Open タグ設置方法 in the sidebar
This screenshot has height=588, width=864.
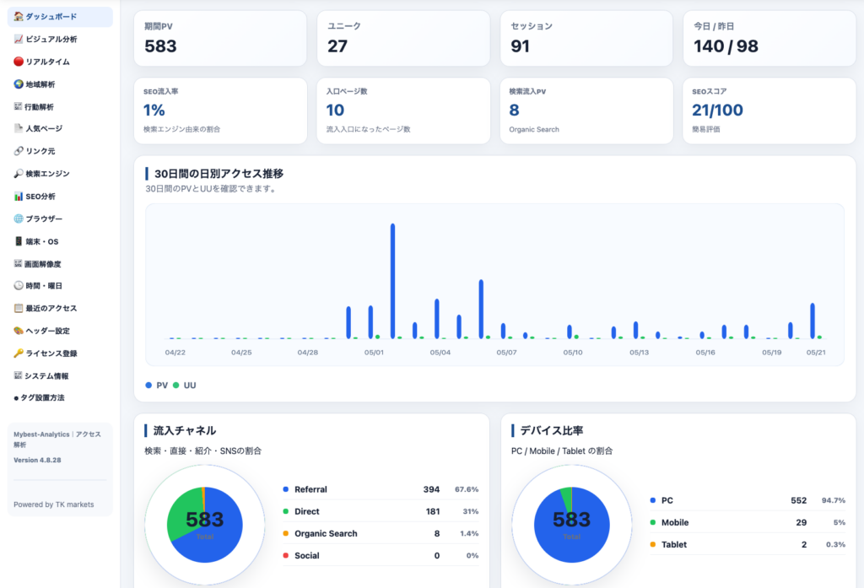[x=60, y=397]
